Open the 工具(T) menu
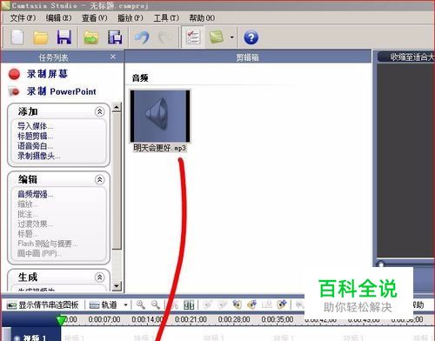The image size is (435, 341). (166, 18)
